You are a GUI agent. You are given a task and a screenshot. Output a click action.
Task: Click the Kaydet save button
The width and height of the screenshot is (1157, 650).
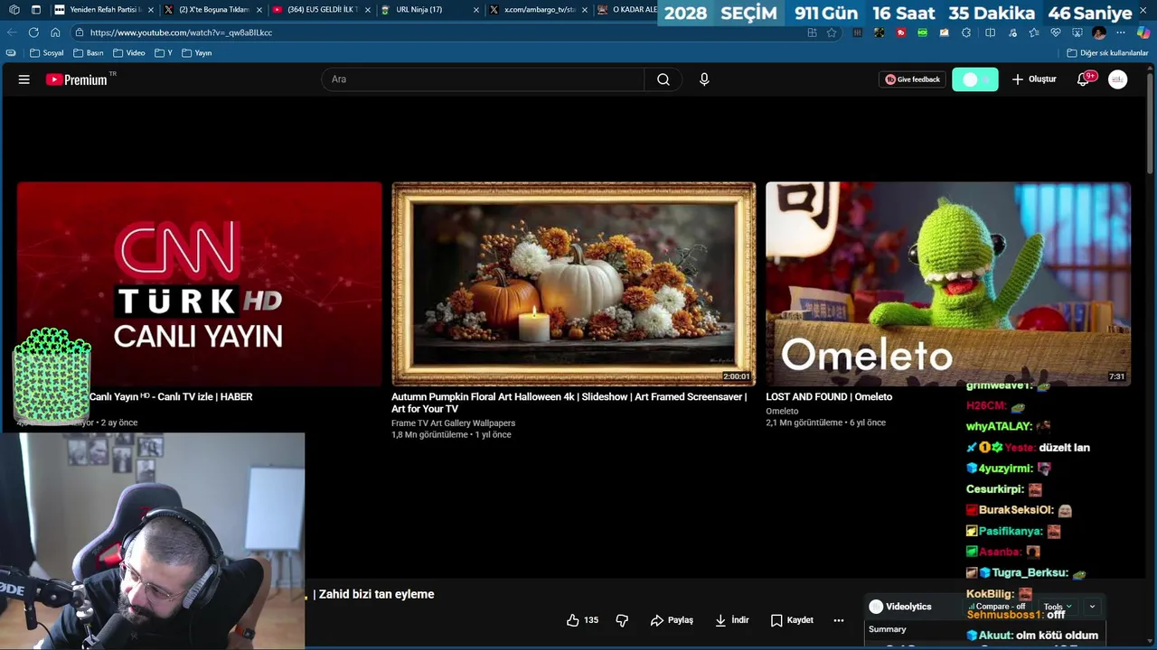792,620
